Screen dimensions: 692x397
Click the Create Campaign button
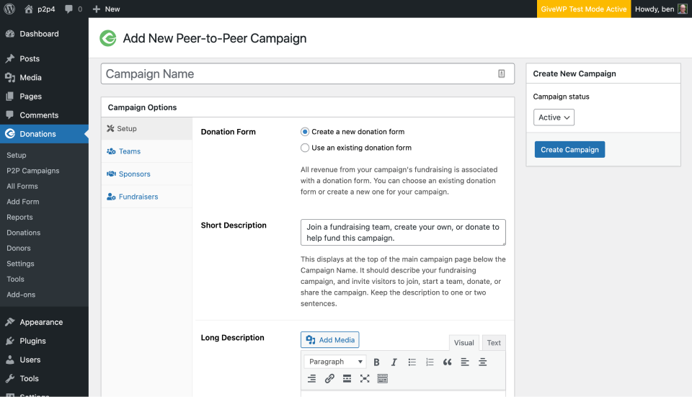click(569, 150)
